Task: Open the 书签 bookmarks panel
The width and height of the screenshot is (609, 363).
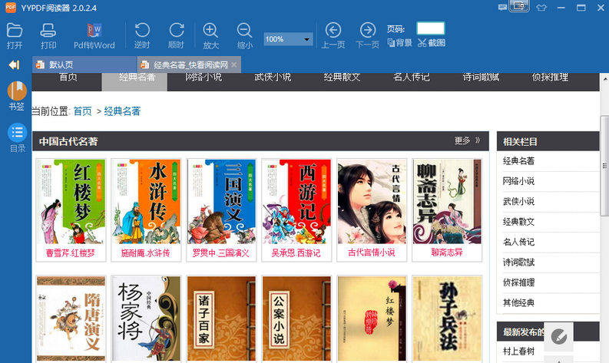Action: coord(17,95)
